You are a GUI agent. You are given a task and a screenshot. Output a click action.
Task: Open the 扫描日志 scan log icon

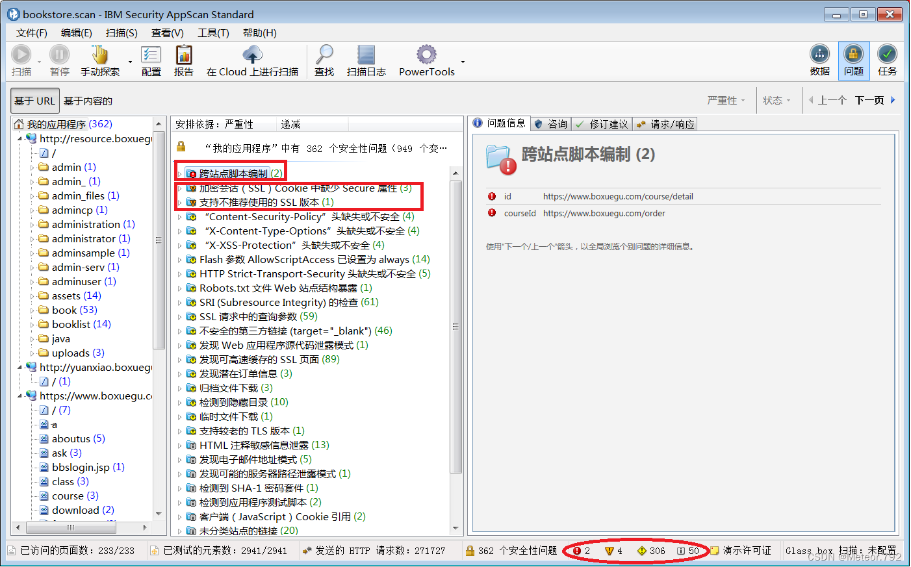click(366, 55)
